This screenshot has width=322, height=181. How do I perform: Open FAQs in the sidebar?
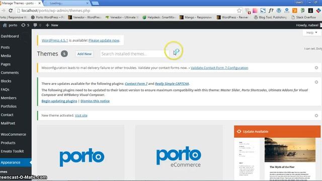pos(5,89)
